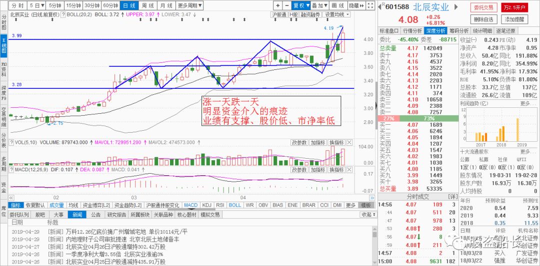This screenshot has width=540, height=266.
Task: Click 更多 beside 利润趋势(亿)
Action: tap(527, 103)
